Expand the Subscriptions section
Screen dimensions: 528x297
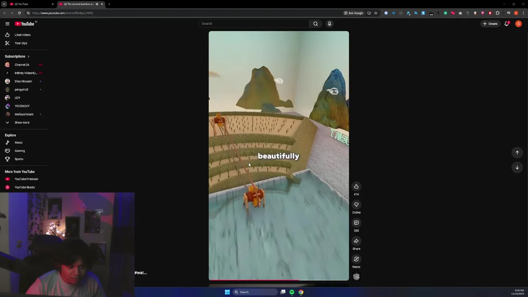click(x=17, y=56)
